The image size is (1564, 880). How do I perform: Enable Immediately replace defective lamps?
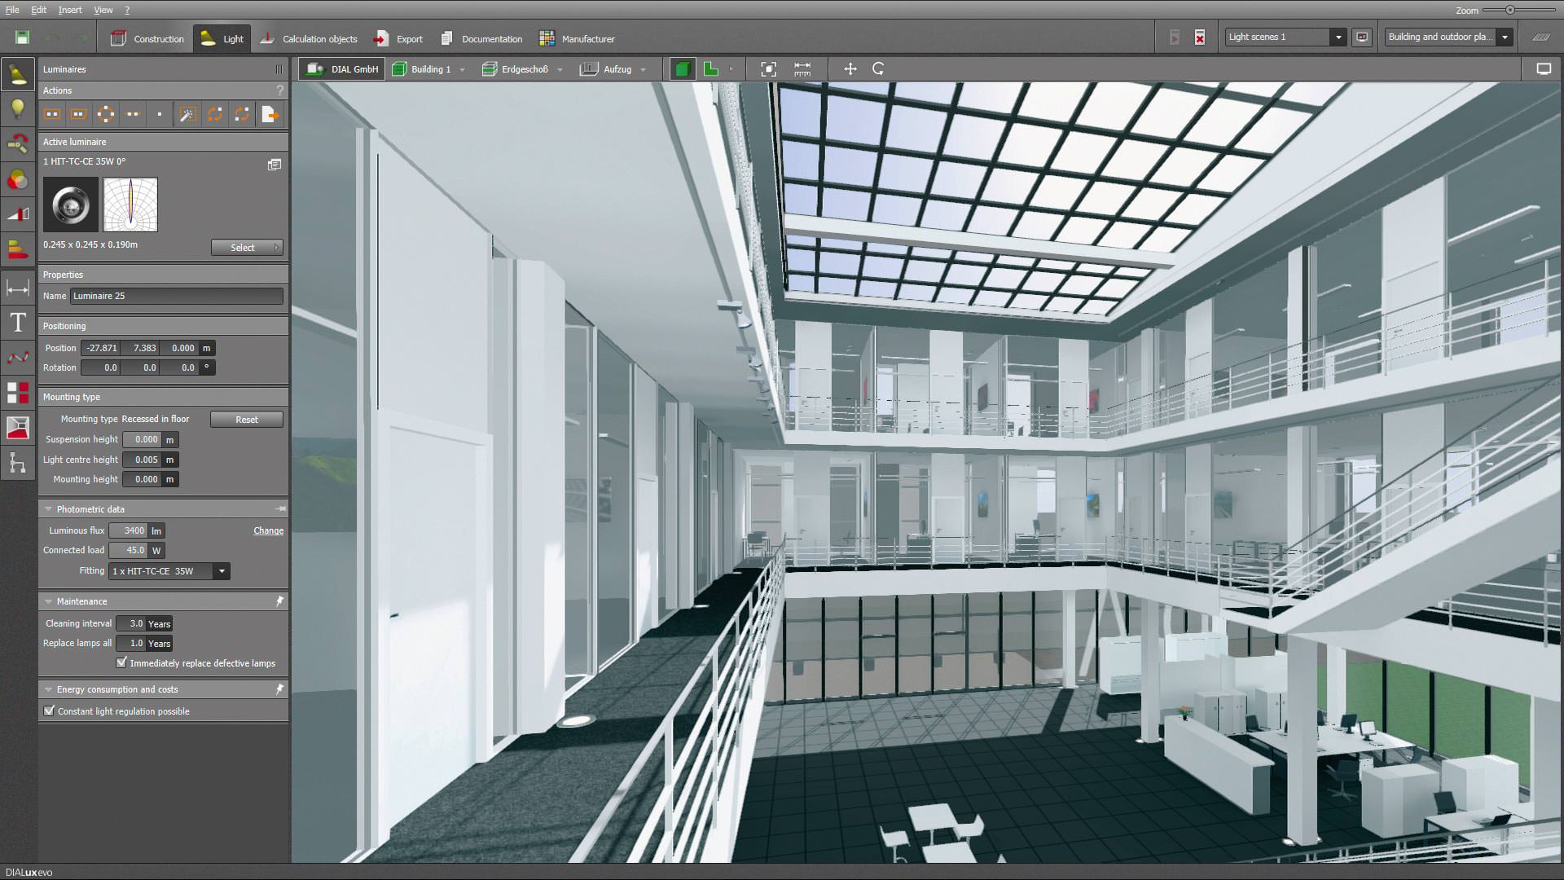click(x=122, y=663)
